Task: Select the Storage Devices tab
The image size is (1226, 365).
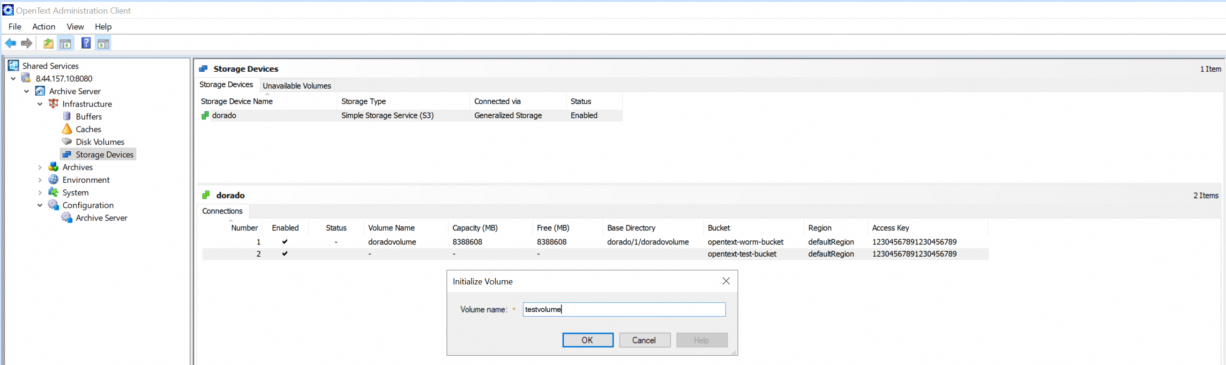Action: (226, 84)
